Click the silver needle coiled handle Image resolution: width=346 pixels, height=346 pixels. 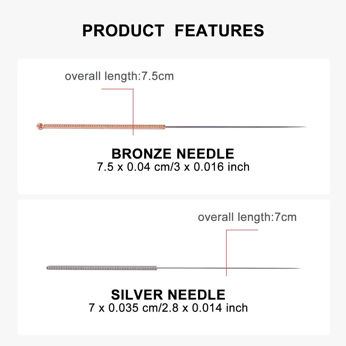(x=101, y=268)
